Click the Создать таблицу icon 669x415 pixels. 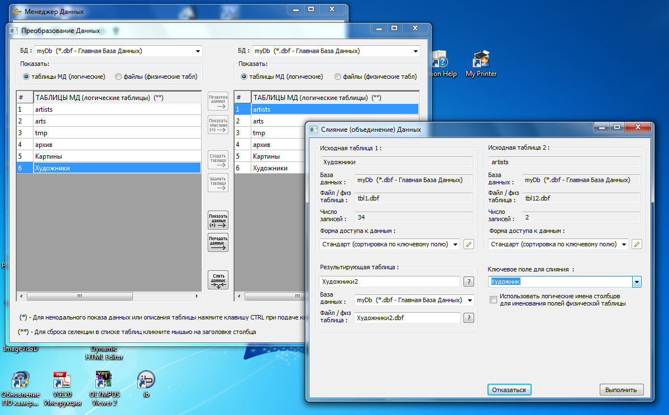coord(217,159)
